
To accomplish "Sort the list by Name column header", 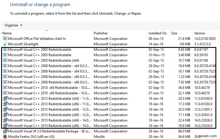I will pos(7,33).
